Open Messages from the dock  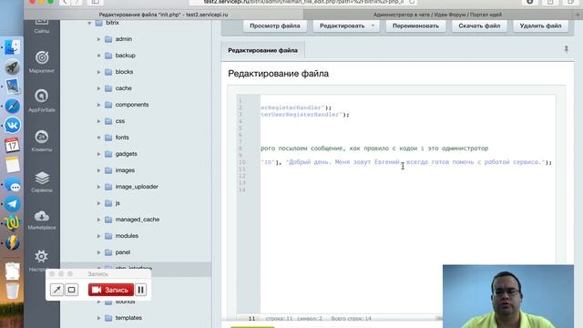(12, 184)
